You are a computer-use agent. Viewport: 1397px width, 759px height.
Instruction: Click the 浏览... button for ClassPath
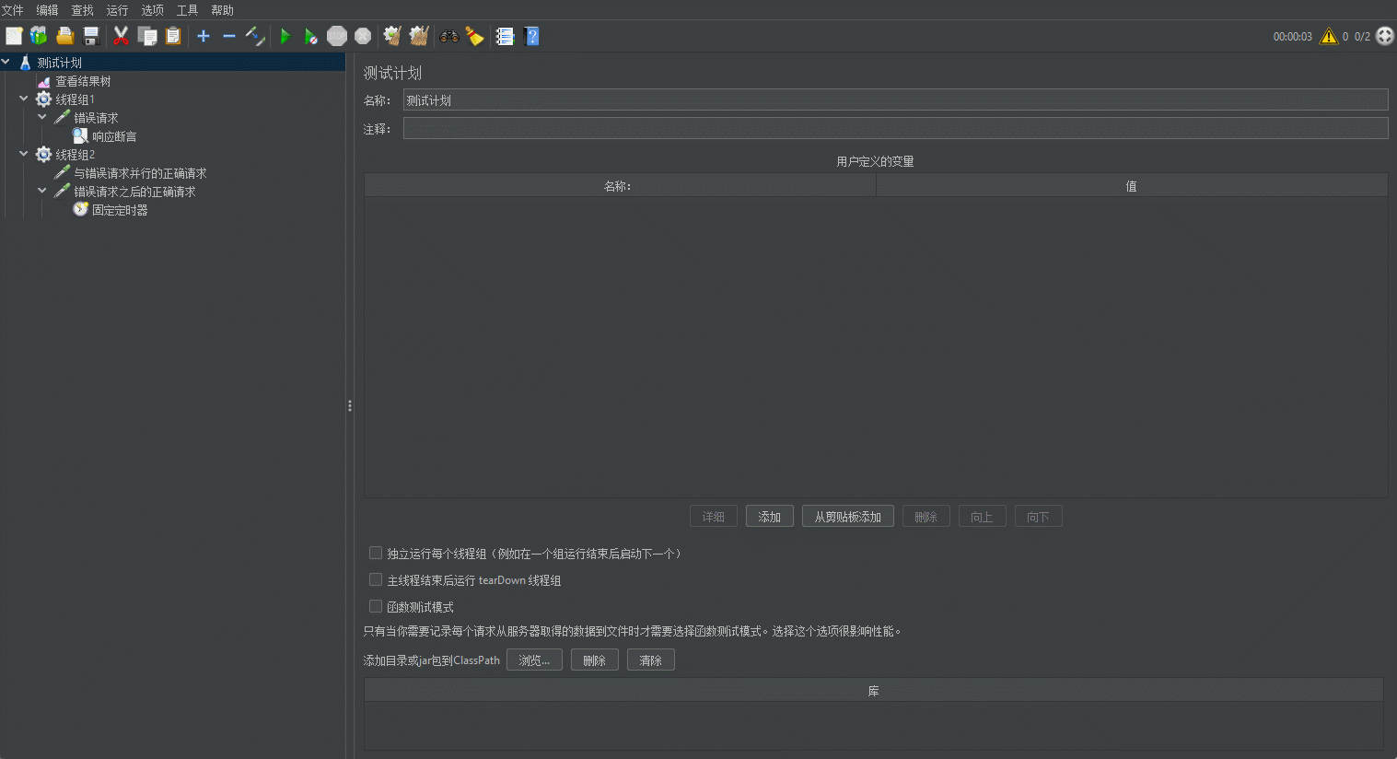(534, 660)
